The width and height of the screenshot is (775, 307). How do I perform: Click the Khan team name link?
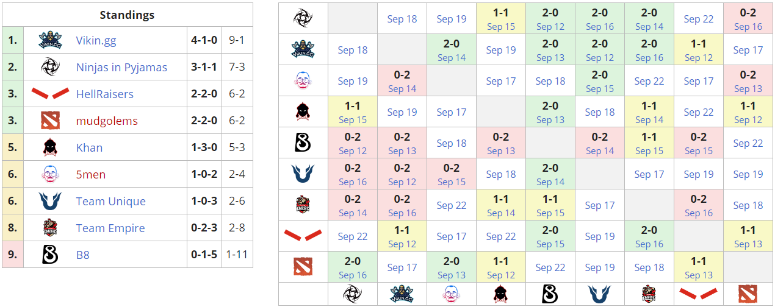tap(89, 148)
